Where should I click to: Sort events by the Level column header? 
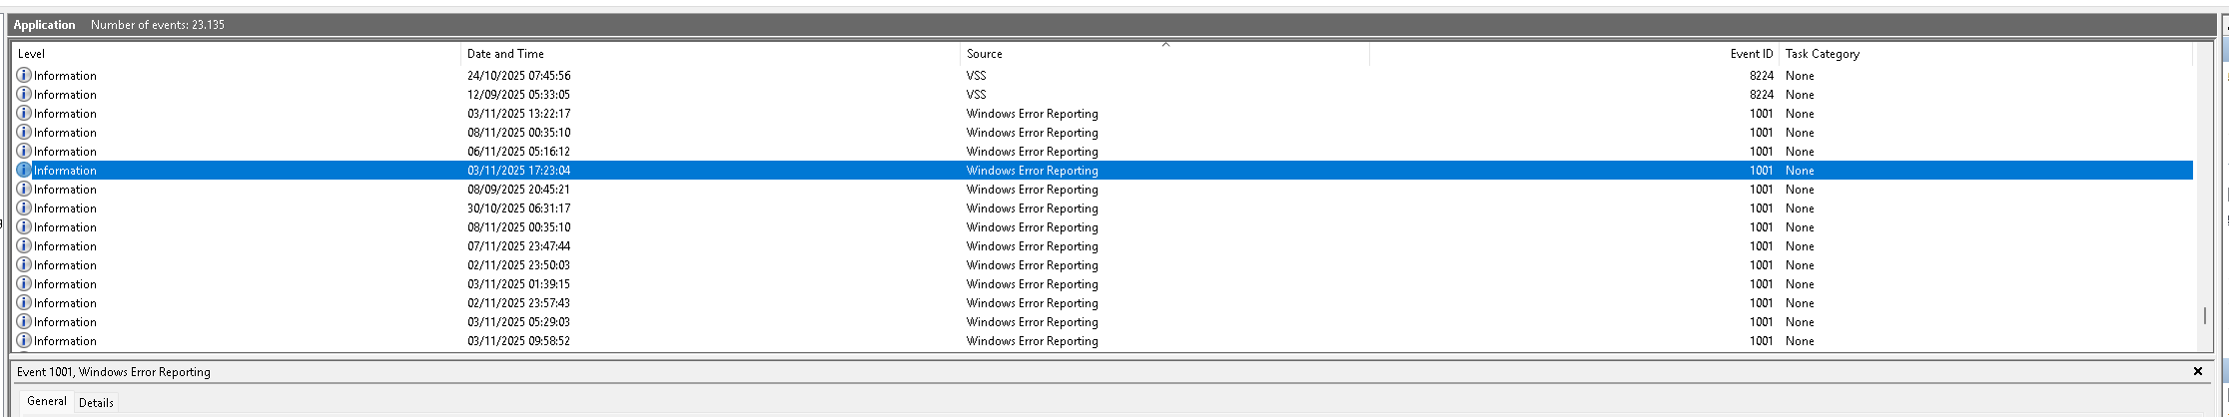pos(237,54)
